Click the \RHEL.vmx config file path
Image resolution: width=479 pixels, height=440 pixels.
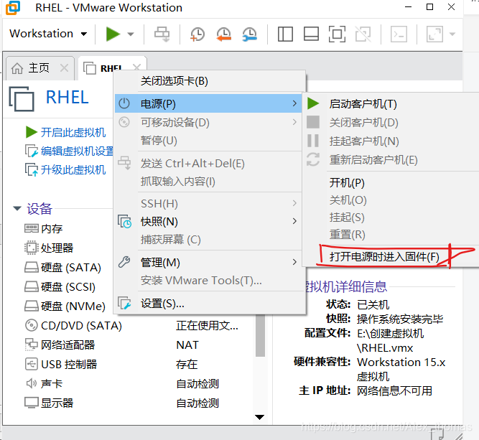[385, 348]
